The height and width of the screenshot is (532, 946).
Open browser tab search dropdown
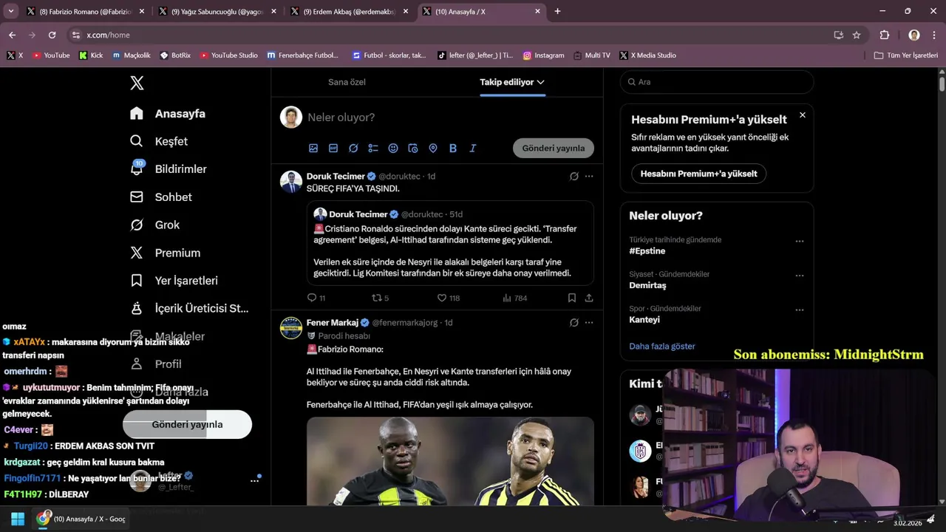(x=10, y=11)
